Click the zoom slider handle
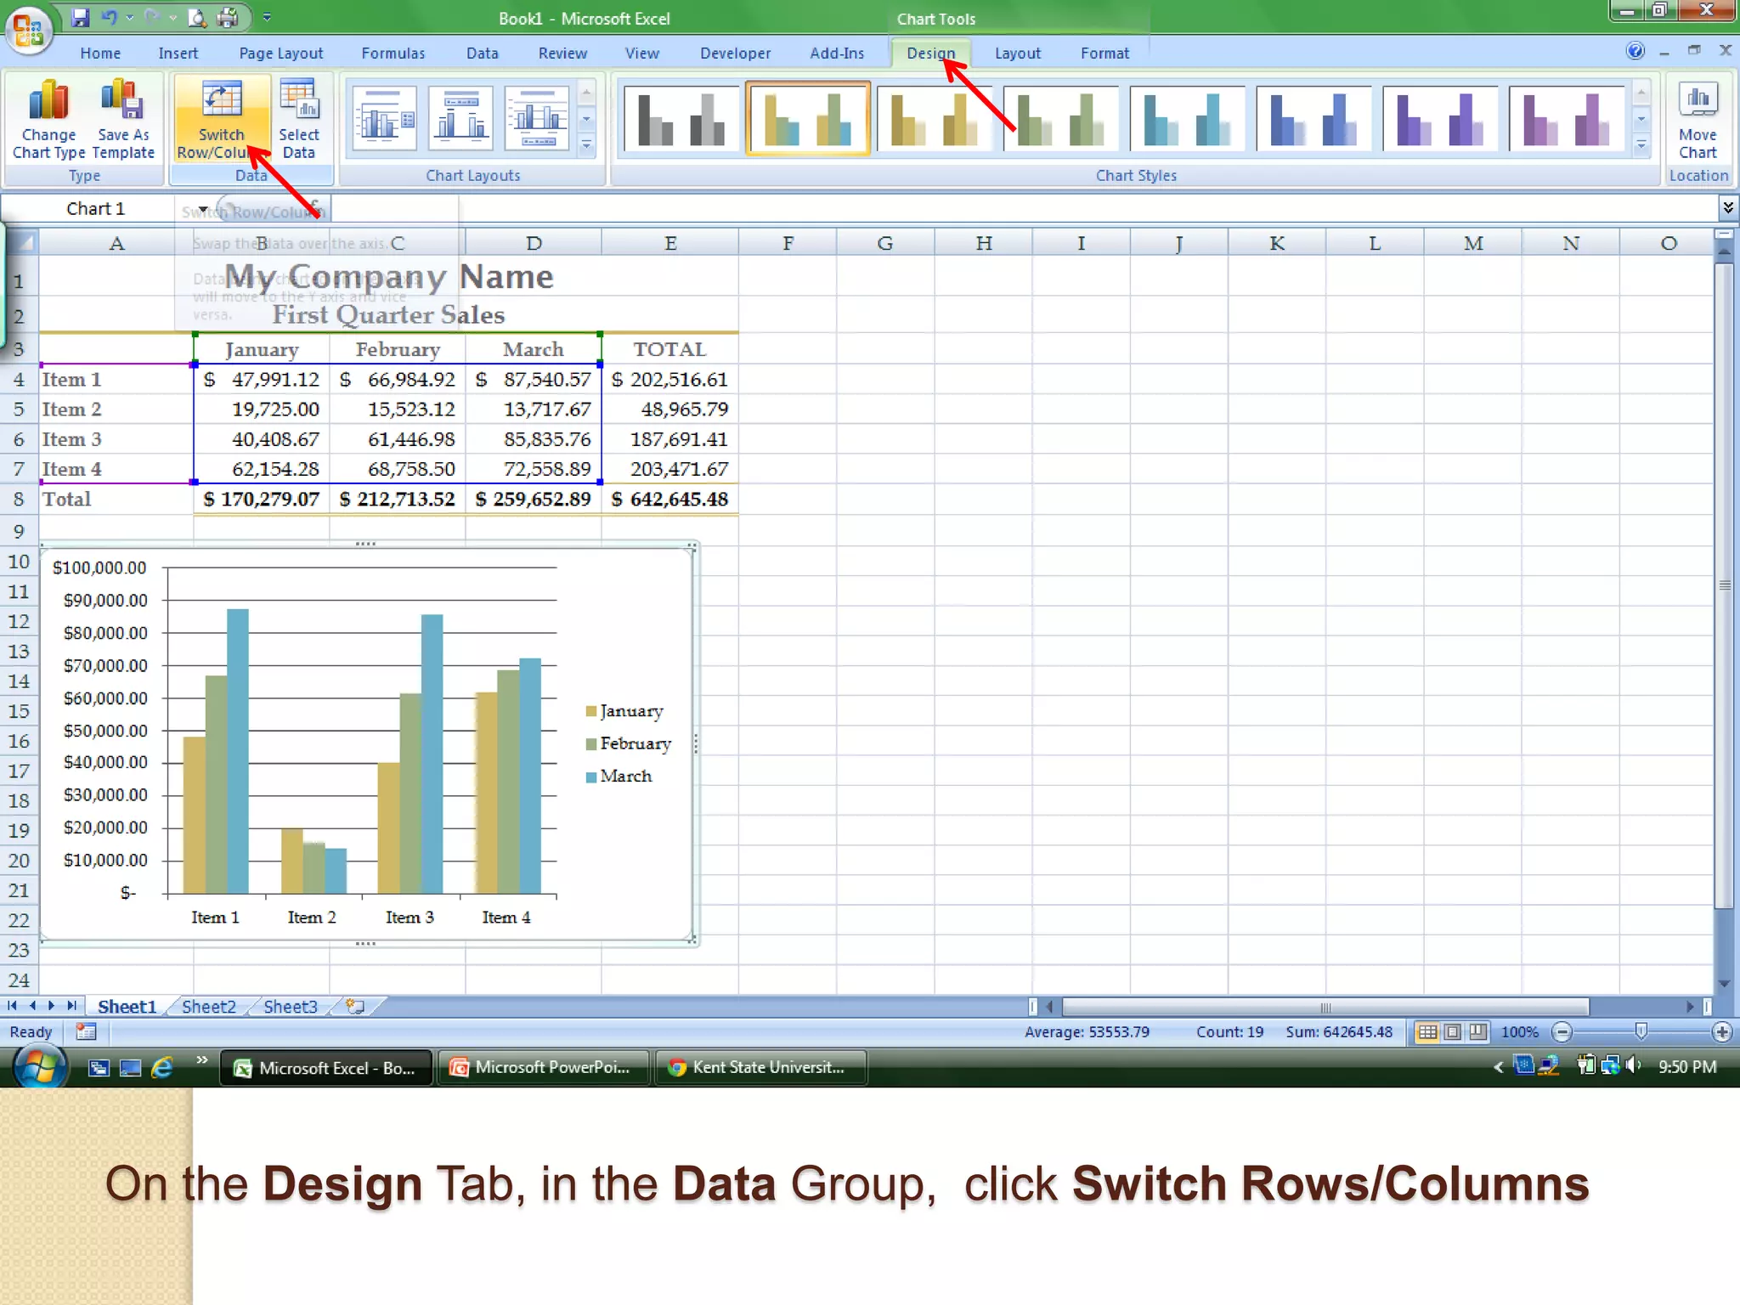Screen dimensions: 1740x1305 click(1641, 1031)
